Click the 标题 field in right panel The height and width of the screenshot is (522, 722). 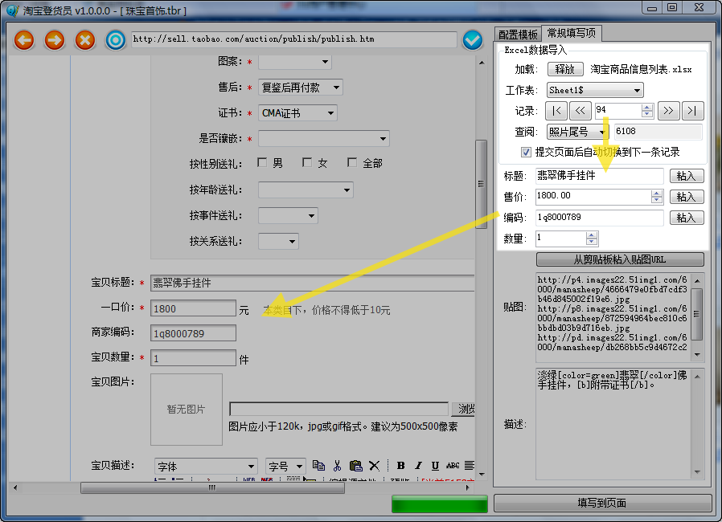pos(599,176)
